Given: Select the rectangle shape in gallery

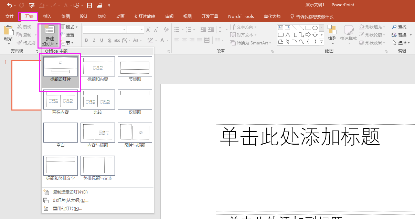Looking at the screenshot, I should click(x=308, y=28).
